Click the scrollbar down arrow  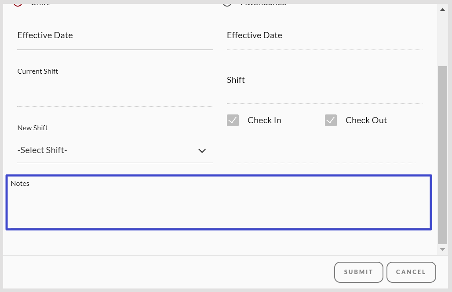point(442,249)
